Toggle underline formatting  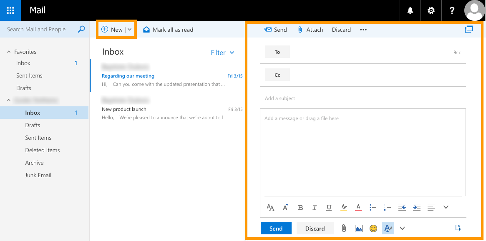click(x=329, y=207)
